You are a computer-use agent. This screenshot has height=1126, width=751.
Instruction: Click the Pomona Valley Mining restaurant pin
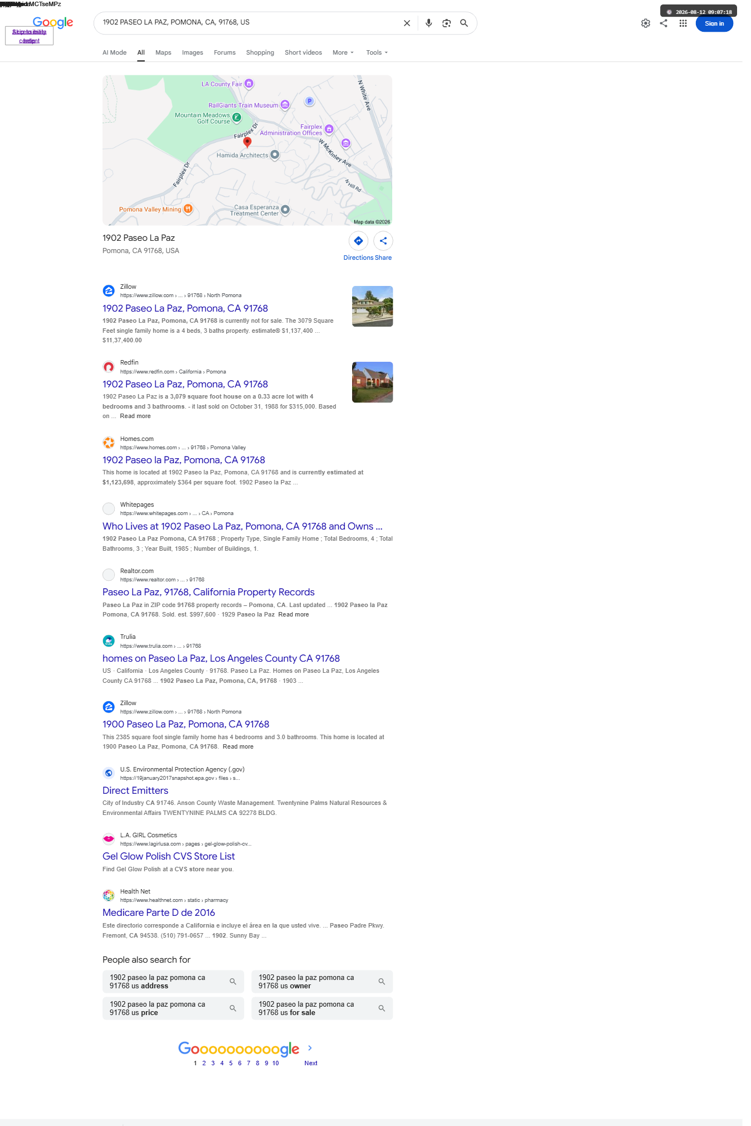(188, 209)
